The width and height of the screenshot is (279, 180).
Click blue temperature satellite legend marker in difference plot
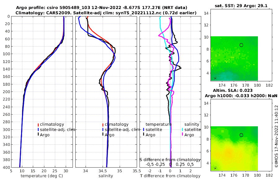coord(144,129)
